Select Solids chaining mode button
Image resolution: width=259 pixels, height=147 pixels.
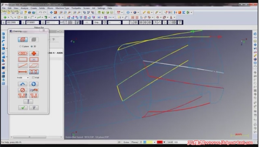(x=34, y=39)
